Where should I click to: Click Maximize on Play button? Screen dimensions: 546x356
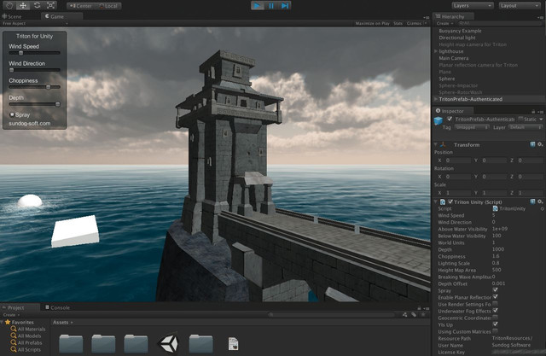pos(372,23)
